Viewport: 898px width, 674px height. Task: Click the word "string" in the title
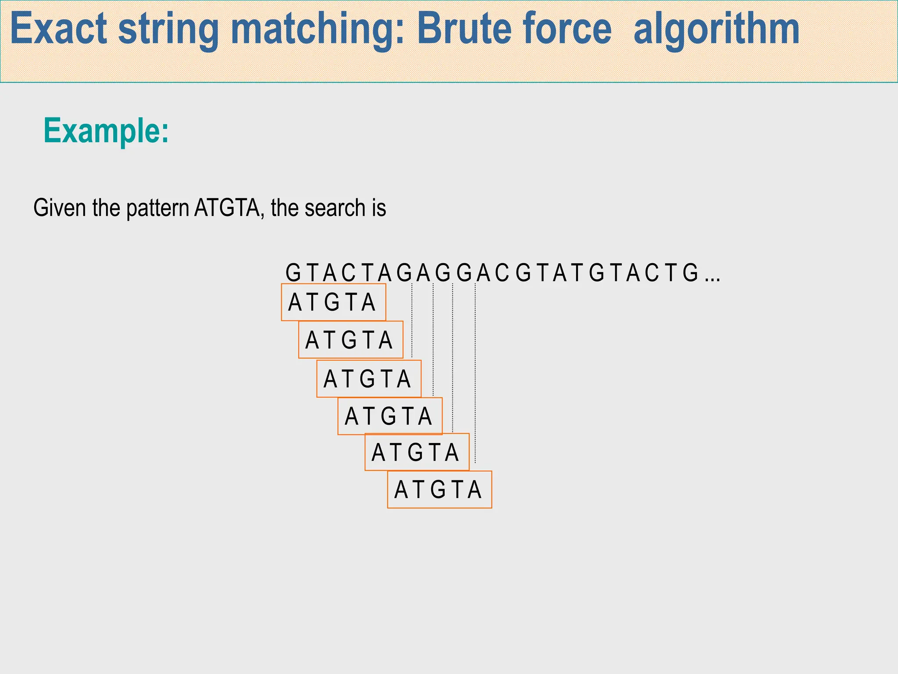[x=168, y=29]
